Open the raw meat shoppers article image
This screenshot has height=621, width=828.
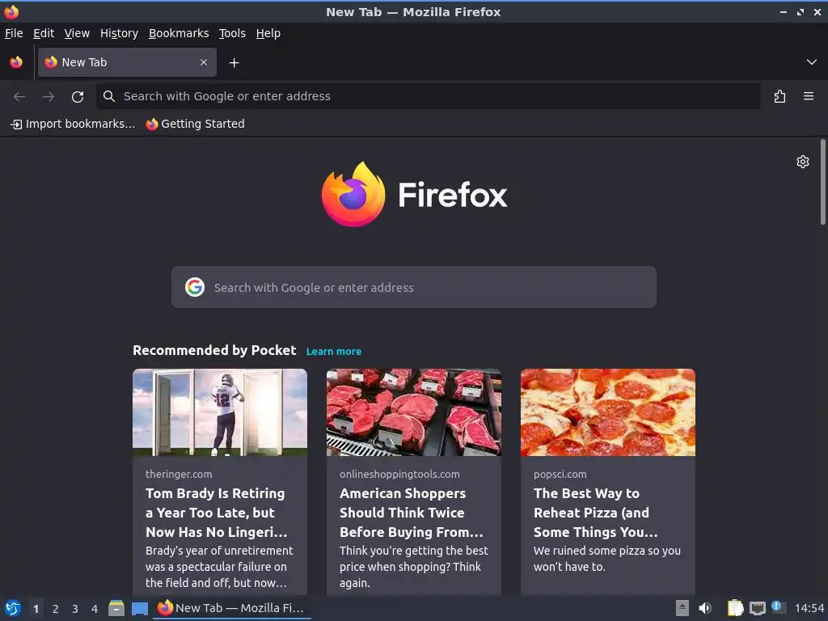click(413, 412)
